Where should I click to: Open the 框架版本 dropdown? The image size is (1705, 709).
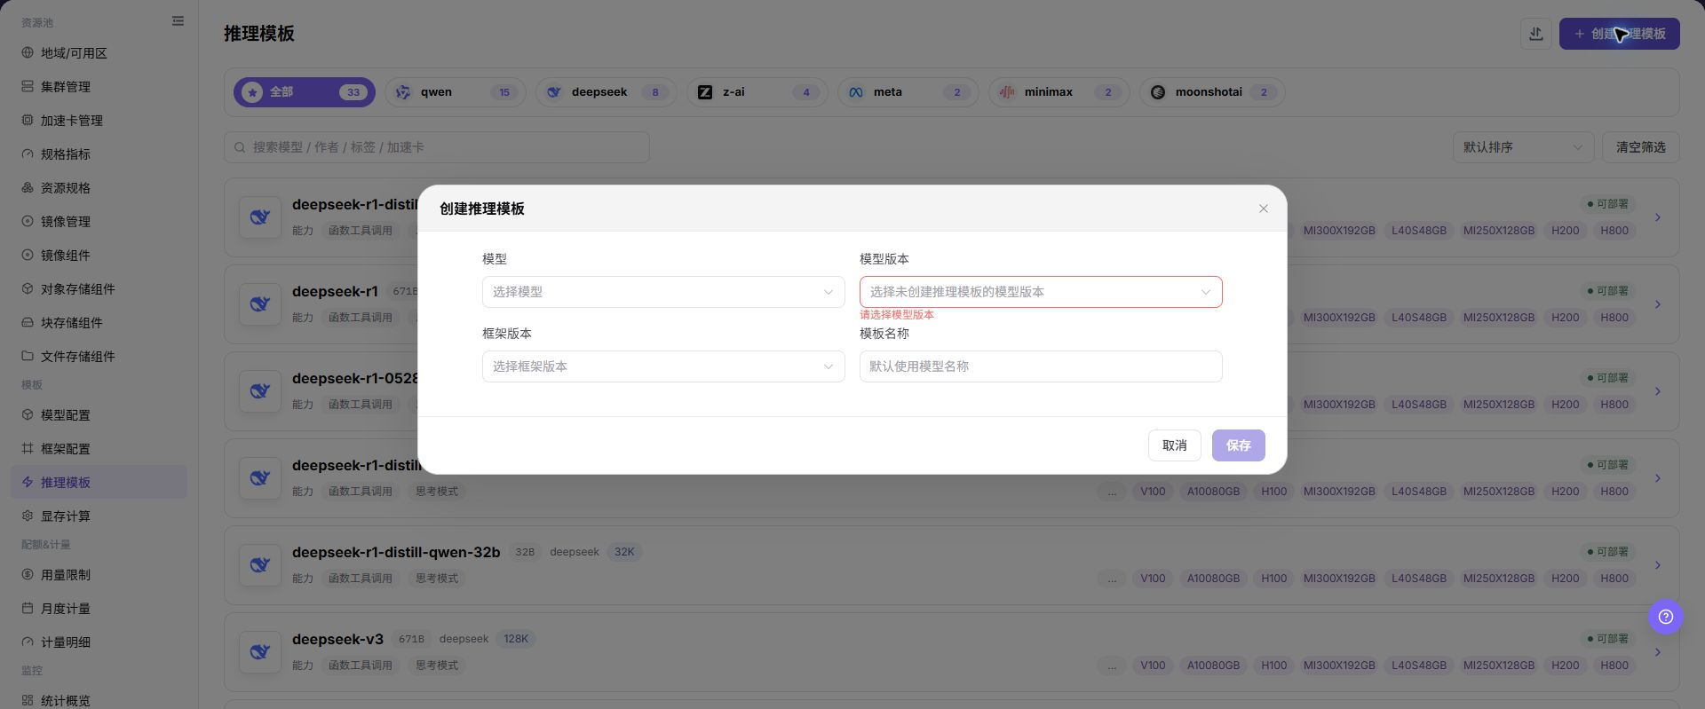tap(663, 366)
